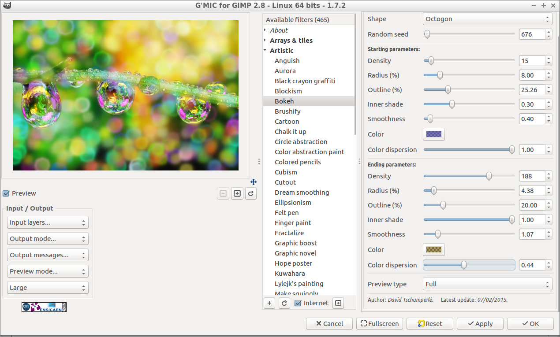Click the ending Density value field
This screenshot has height=337, width=560.
click(532, 176)
